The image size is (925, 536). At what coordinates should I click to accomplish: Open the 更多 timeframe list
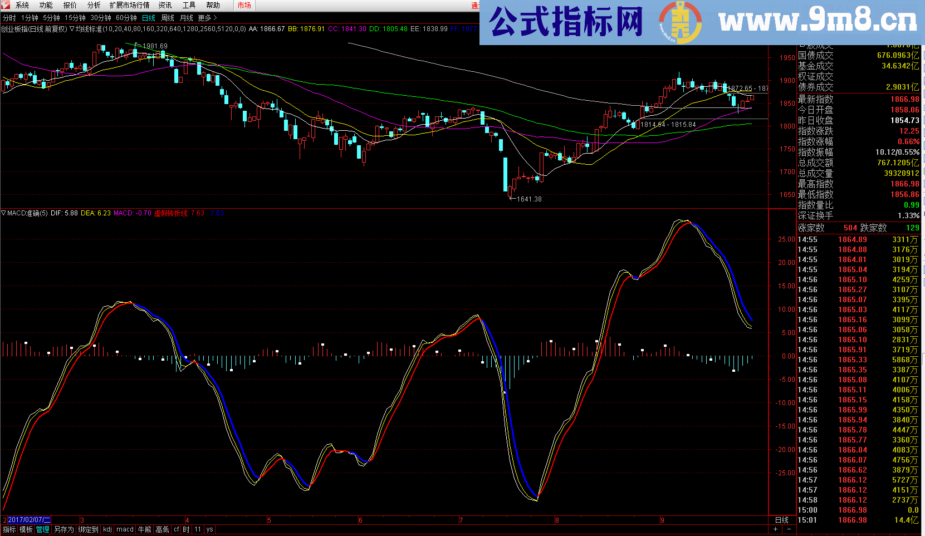click(x=207, y=18)
